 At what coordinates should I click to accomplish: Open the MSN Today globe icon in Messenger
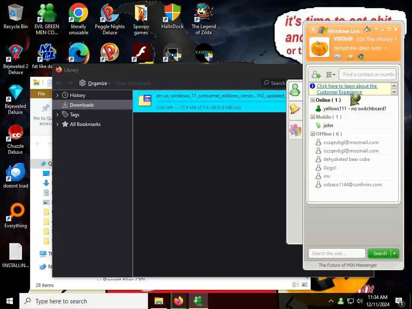coord(361,57)
